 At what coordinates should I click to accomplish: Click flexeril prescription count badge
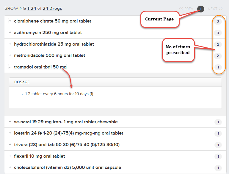[218, 157]
